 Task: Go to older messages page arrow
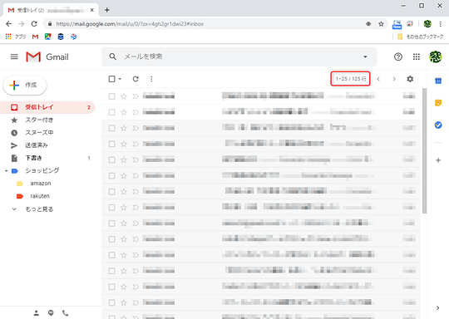coord(394,79)
